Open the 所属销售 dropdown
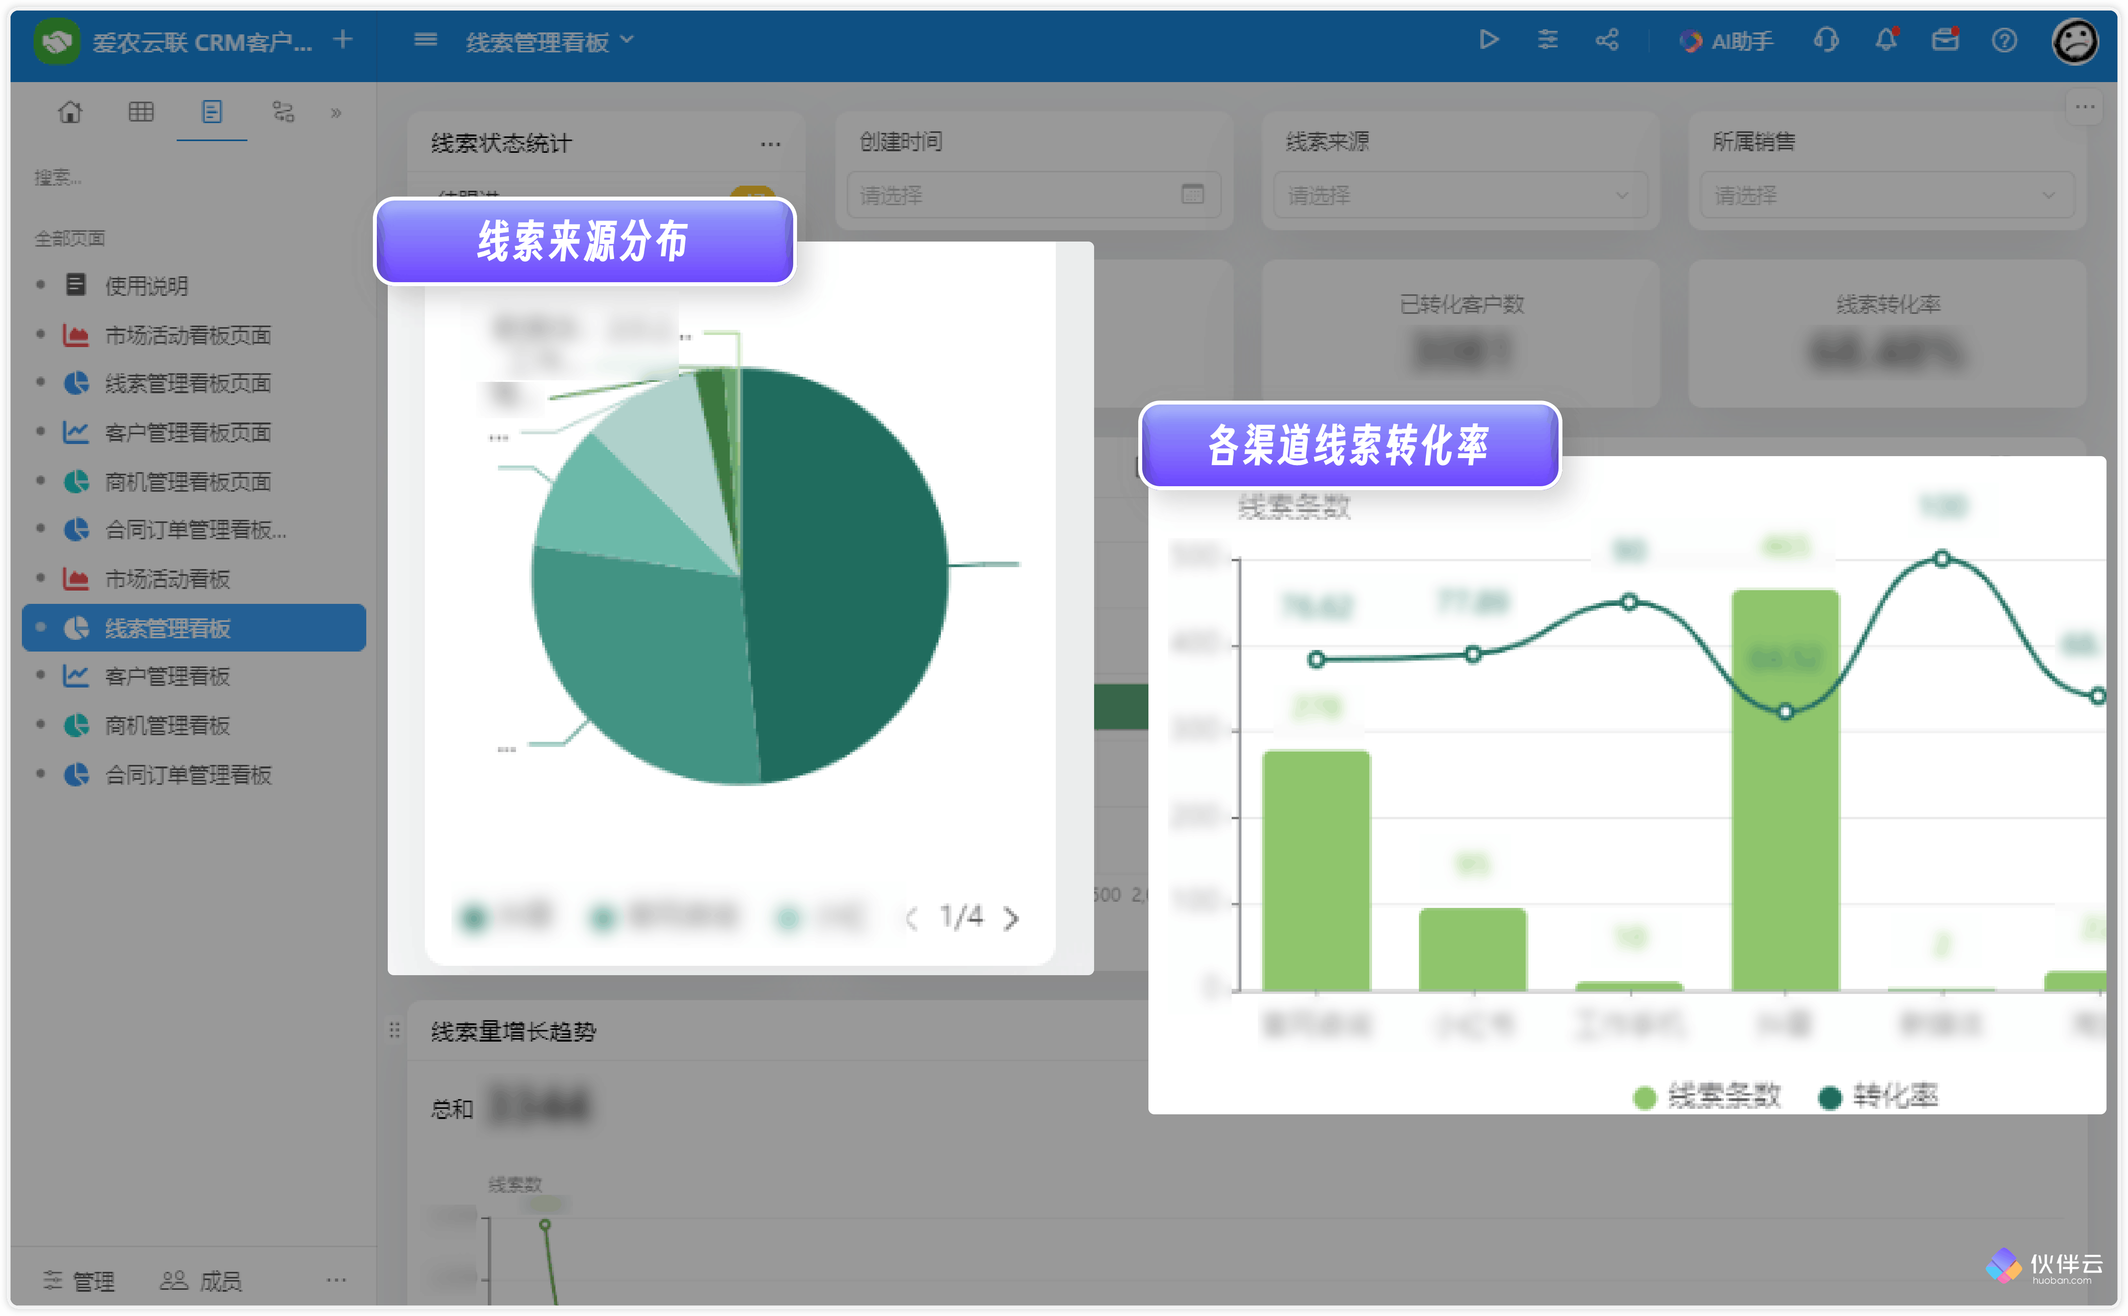 [1886, 195]
